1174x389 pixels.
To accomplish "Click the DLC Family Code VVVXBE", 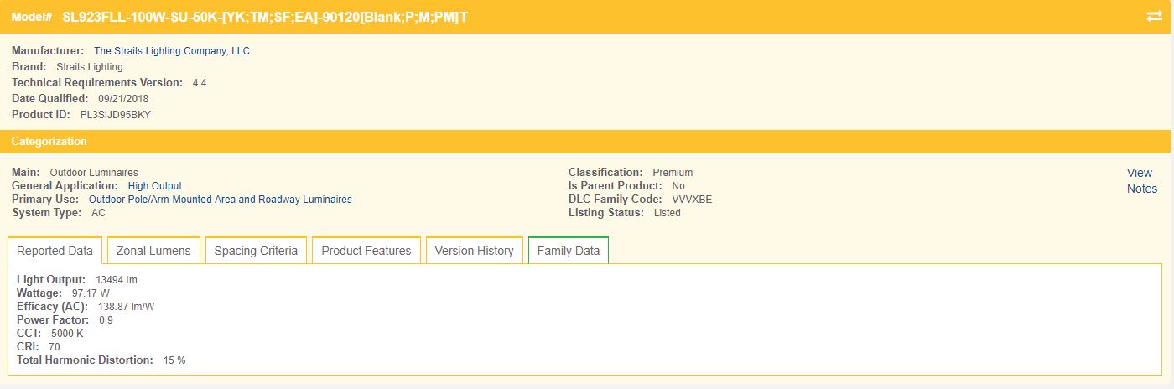I will coord(692,200).
